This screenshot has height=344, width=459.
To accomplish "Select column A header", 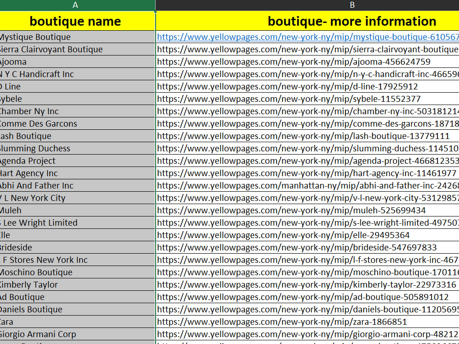I will (77, 5).
